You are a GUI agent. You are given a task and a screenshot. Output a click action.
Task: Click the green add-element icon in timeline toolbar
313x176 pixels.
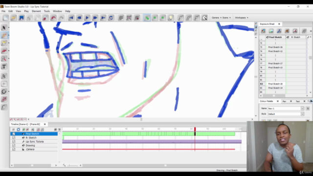tap(23, 130)
